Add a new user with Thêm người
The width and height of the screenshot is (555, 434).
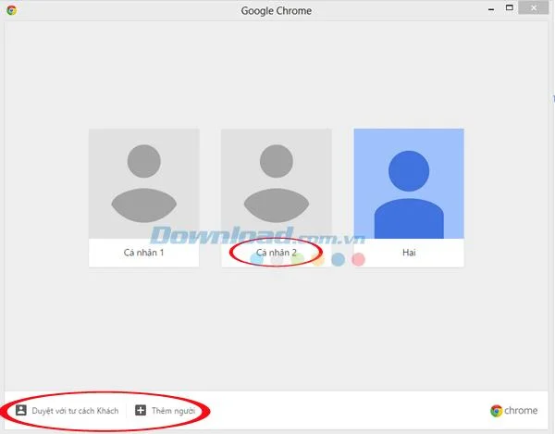(174, 411)
